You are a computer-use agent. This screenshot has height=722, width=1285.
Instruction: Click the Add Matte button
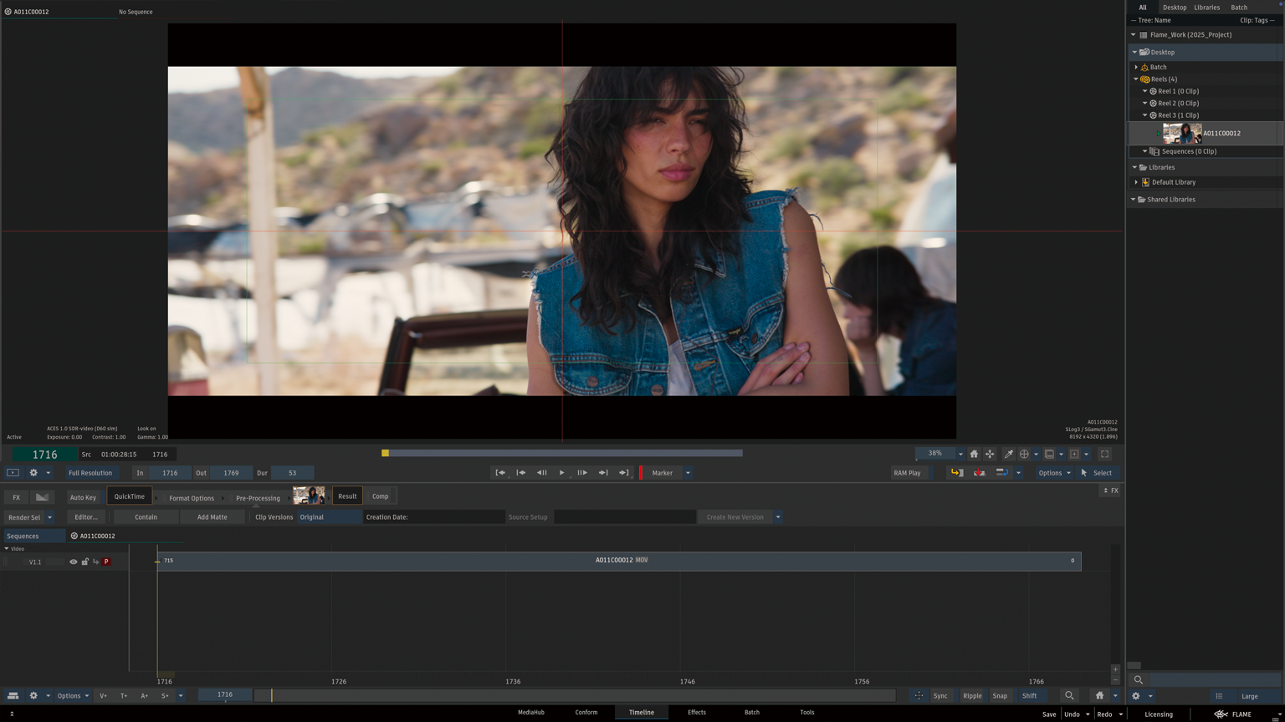click(x=212, y=517)
